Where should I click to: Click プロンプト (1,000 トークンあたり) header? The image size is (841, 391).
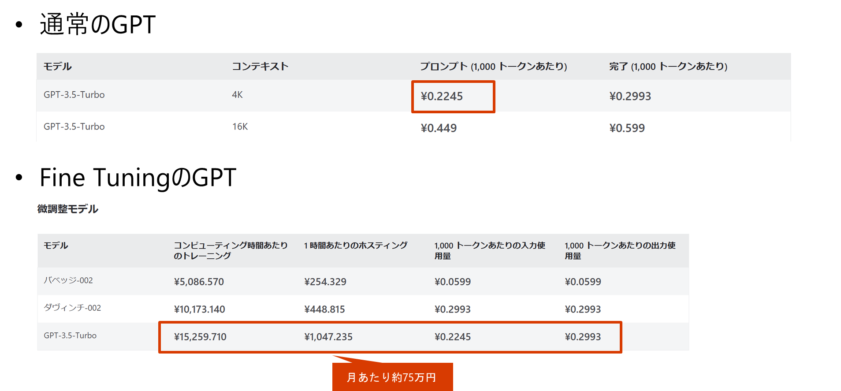pyautogui.click(x=493, y=67)
